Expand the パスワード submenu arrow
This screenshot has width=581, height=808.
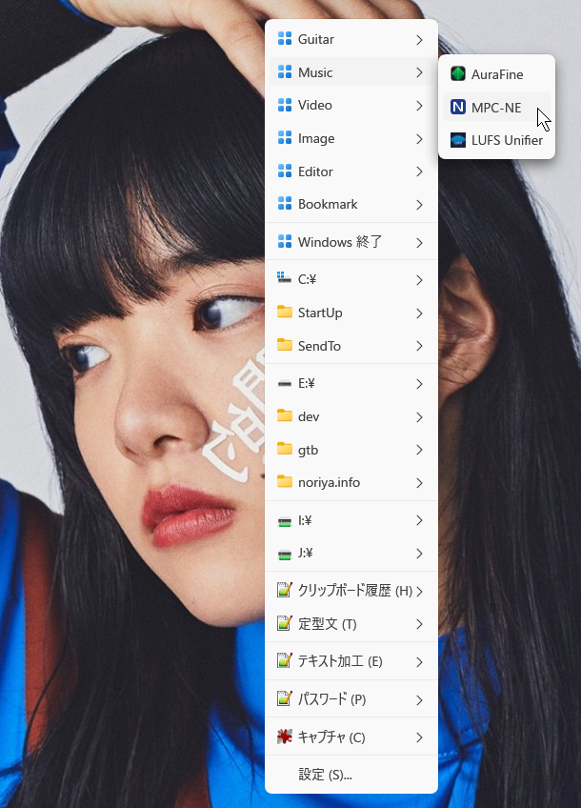419,699
